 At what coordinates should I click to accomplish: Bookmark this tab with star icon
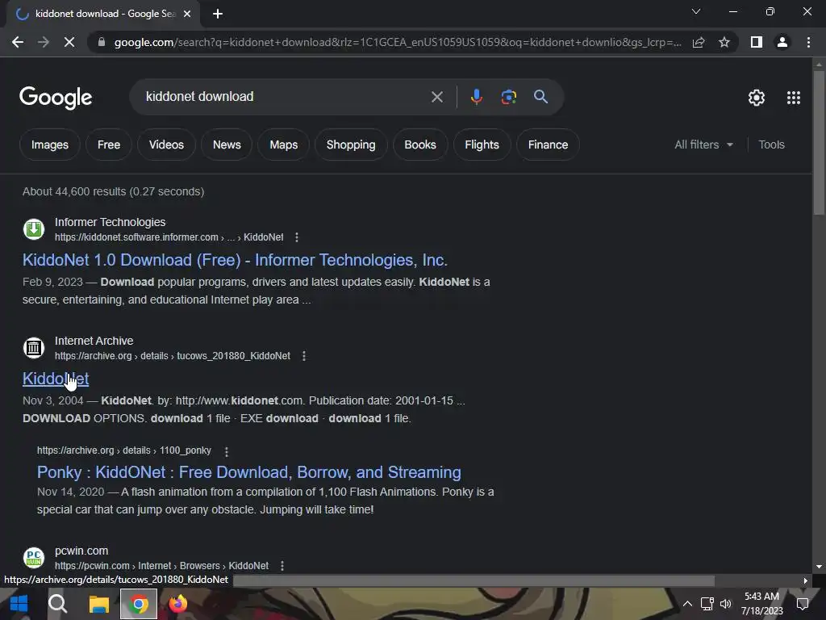(724, 42)
